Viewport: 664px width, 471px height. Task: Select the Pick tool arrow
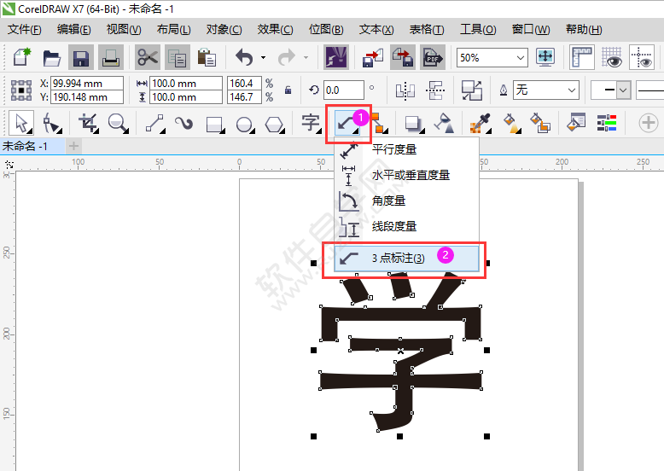21,123
